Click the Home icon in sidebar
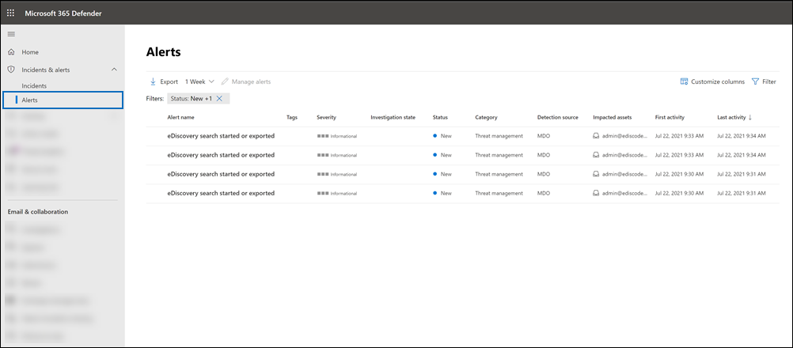 pos(11,52)
